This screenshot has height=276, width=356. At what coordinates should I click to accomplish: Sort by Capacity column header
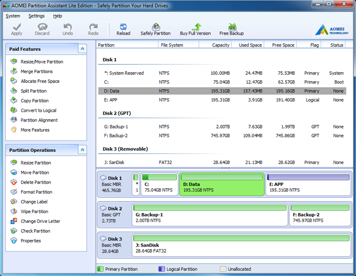[215, 45]
